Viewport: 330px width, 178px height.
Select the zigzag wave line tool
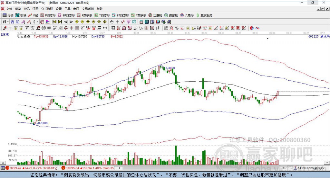click(141, 28)
